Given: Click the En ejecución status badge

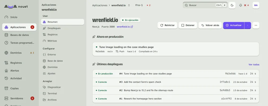Looking at the screenshot, I should click(130, 20).
